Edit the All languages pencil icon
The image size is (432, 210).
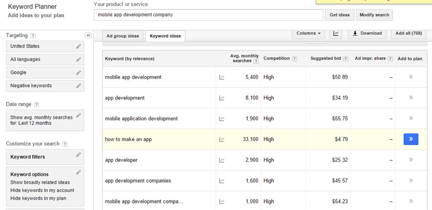point(78,59)
